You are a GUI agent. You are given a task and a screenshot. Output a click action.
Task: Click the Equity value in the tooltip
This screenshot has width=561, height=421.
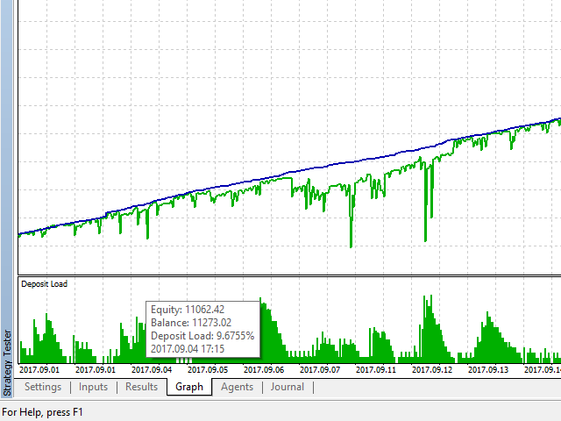pos(205,310)
